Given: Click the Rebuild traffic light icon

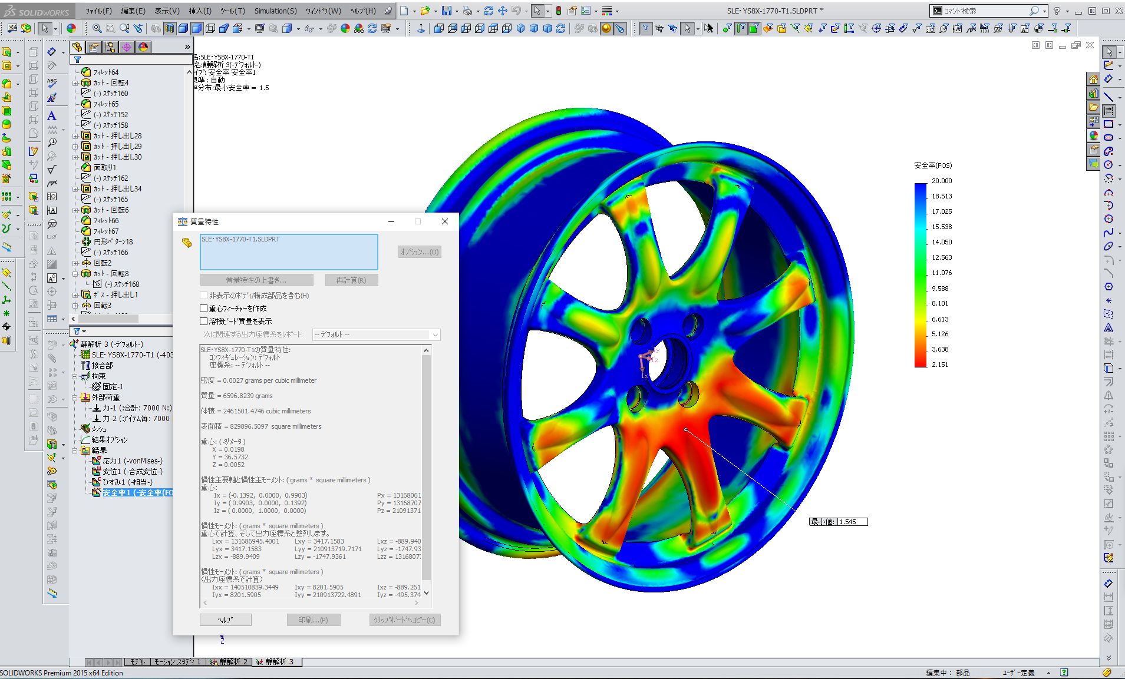Looking at the screenshot, I should (558, 11).
